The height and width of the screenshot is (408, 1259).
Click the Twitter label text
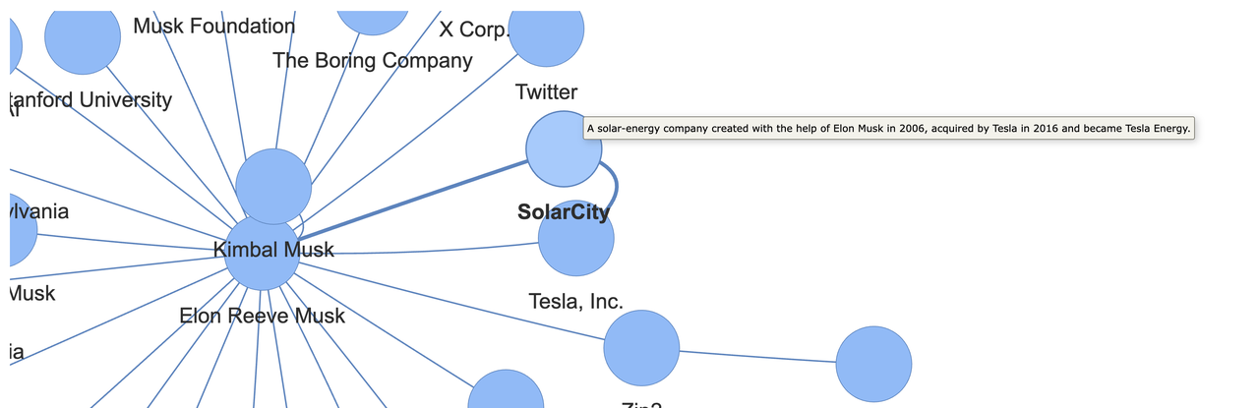547,91
